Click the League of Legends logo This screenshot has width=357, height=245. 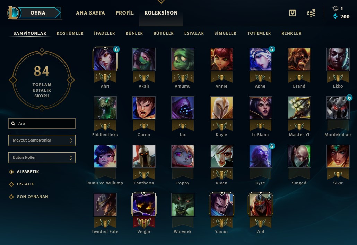pyautogui.click(x=13, y=12)
